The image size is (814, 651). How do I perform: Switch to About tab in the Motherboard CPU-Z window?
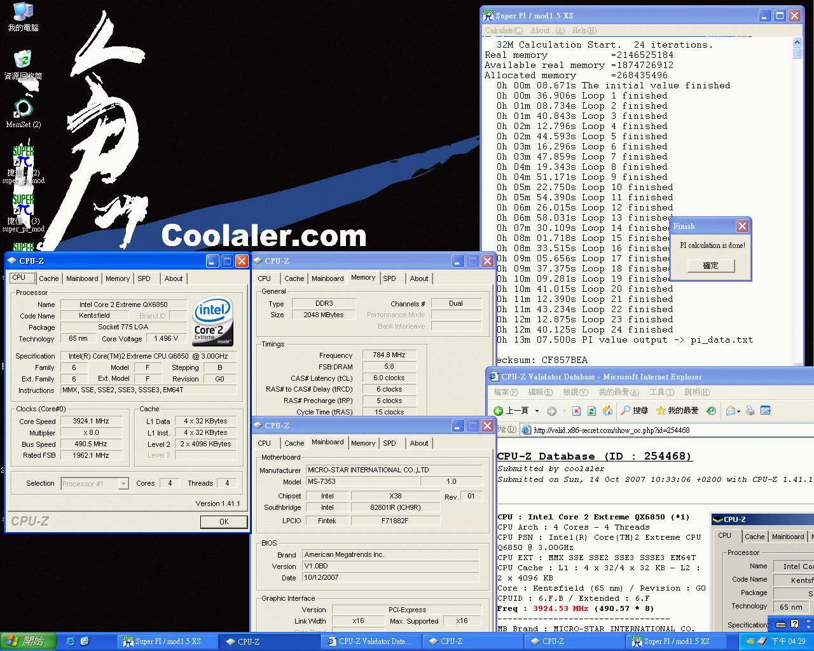pyautogui.click(x=419, y=443)
